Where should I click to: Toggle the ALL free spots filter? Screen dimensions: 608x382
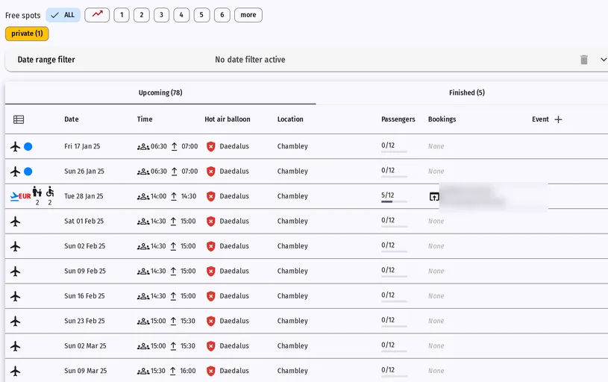click(x=63, y=15)
